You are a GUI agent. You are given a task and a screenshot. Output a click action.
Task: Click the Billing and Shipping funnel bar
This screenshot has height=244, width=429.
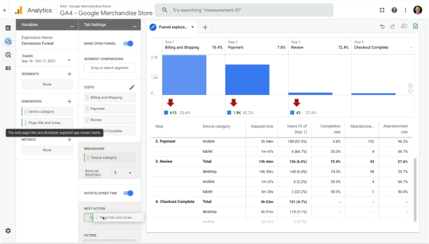(184, 75)
